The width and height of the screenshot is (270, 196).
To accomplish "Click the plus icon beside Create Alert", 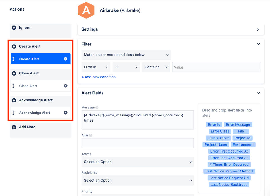I will point(14,46).
